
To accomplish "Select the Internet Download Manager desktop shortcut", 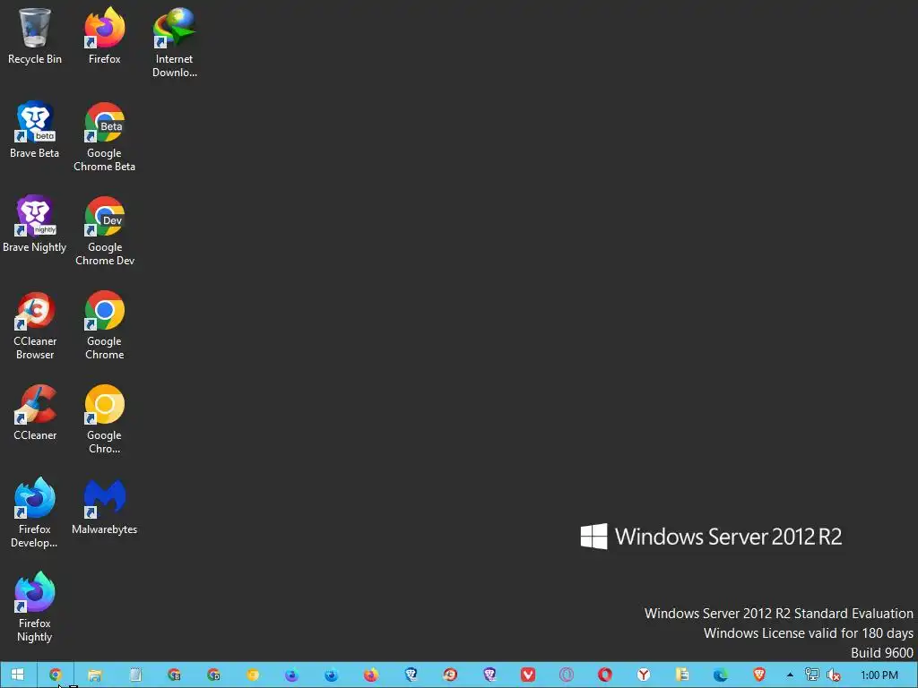I will click(x=175, y=43).
